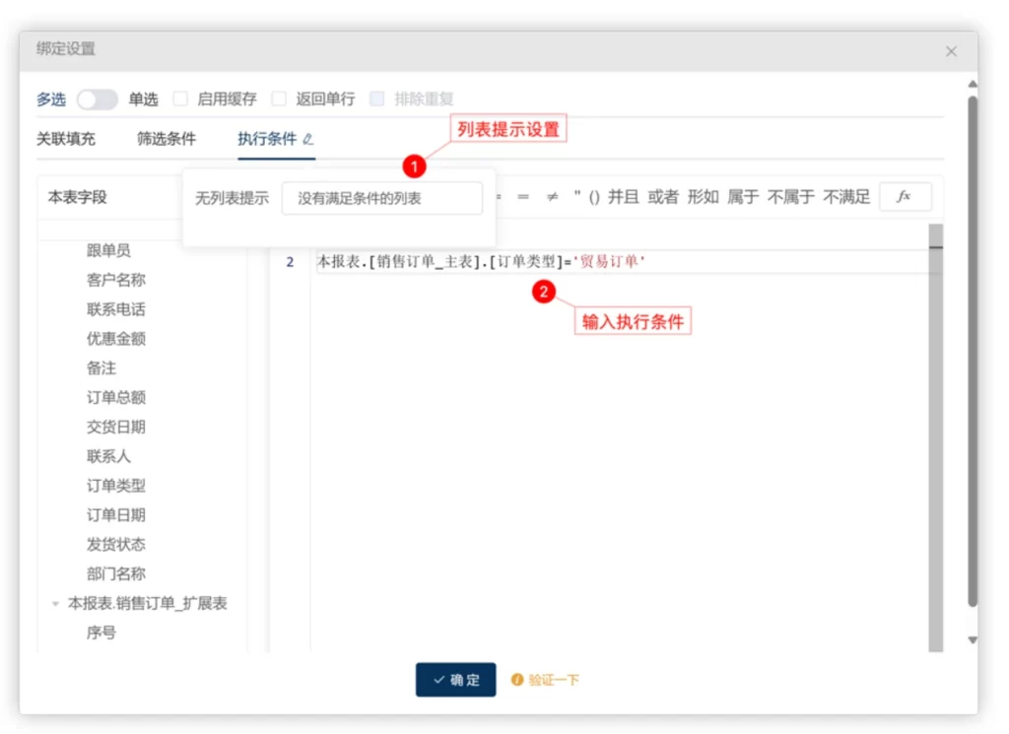Select the 部门名称 field

pyautogui.click(x=116, y=573)
